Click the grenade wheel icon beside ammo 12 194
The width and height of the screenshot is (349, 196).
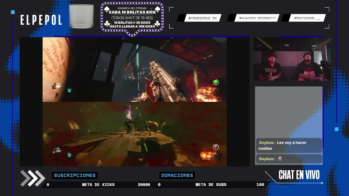pos(216,156)
